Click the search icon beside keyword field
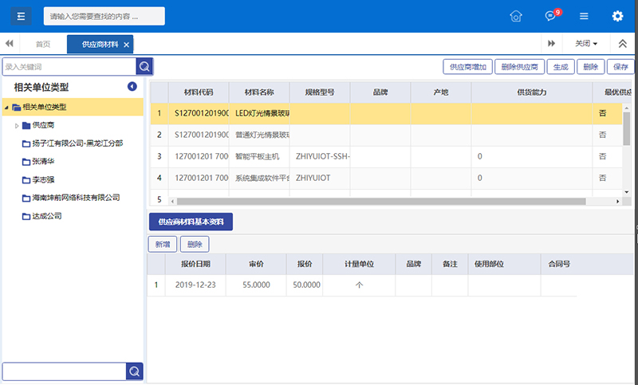Image resolution: width=638 pixels, height=385 pixels. click(144, 66)
